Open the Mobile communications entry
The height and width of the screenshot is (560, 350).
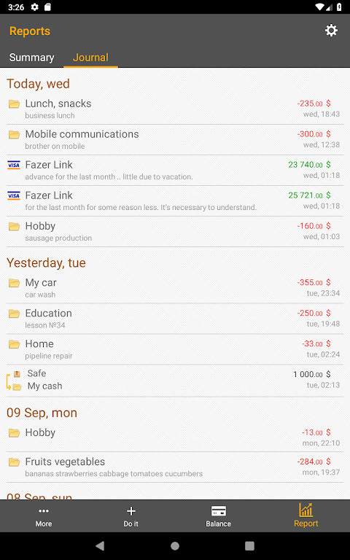coord(175,140)
